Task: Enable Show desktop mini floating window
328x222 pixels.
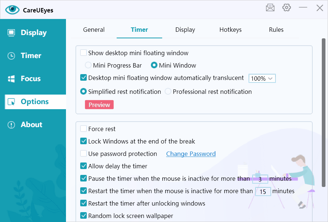Action: pos(83,53)
